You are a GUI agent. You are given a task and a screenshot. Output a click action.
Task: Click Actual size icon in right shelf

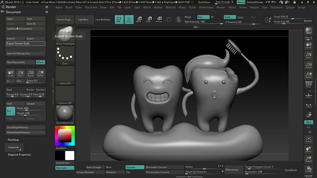click(308, 65)
